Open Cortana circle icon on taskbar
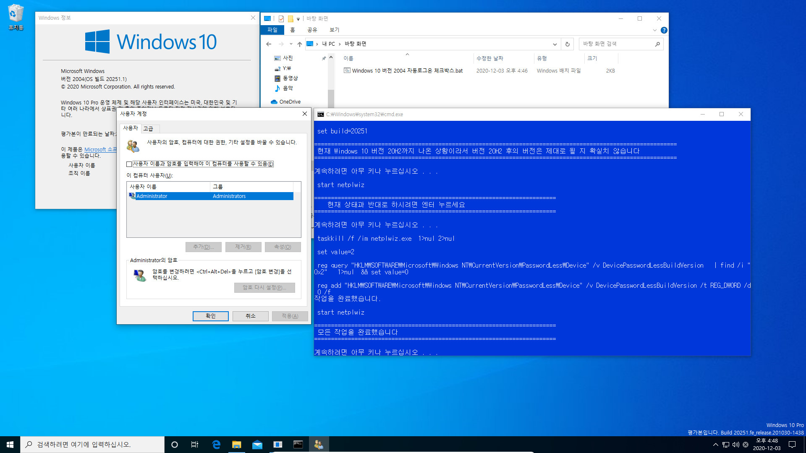 point(175,445)
